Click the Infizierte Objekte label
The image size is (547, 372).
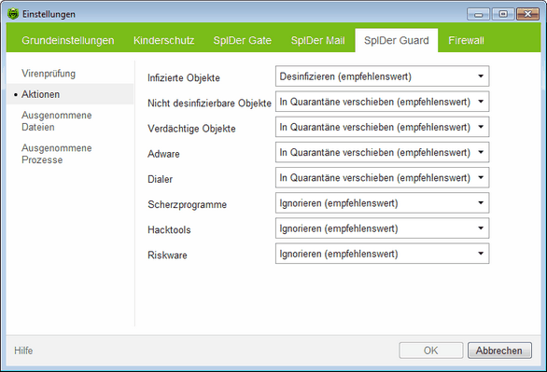coord(184,77)
